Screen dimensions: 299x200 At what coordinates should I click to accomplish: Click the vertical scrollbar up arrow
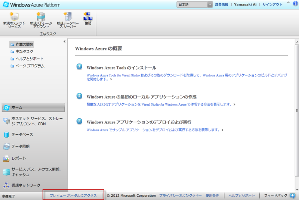[297, 41]
